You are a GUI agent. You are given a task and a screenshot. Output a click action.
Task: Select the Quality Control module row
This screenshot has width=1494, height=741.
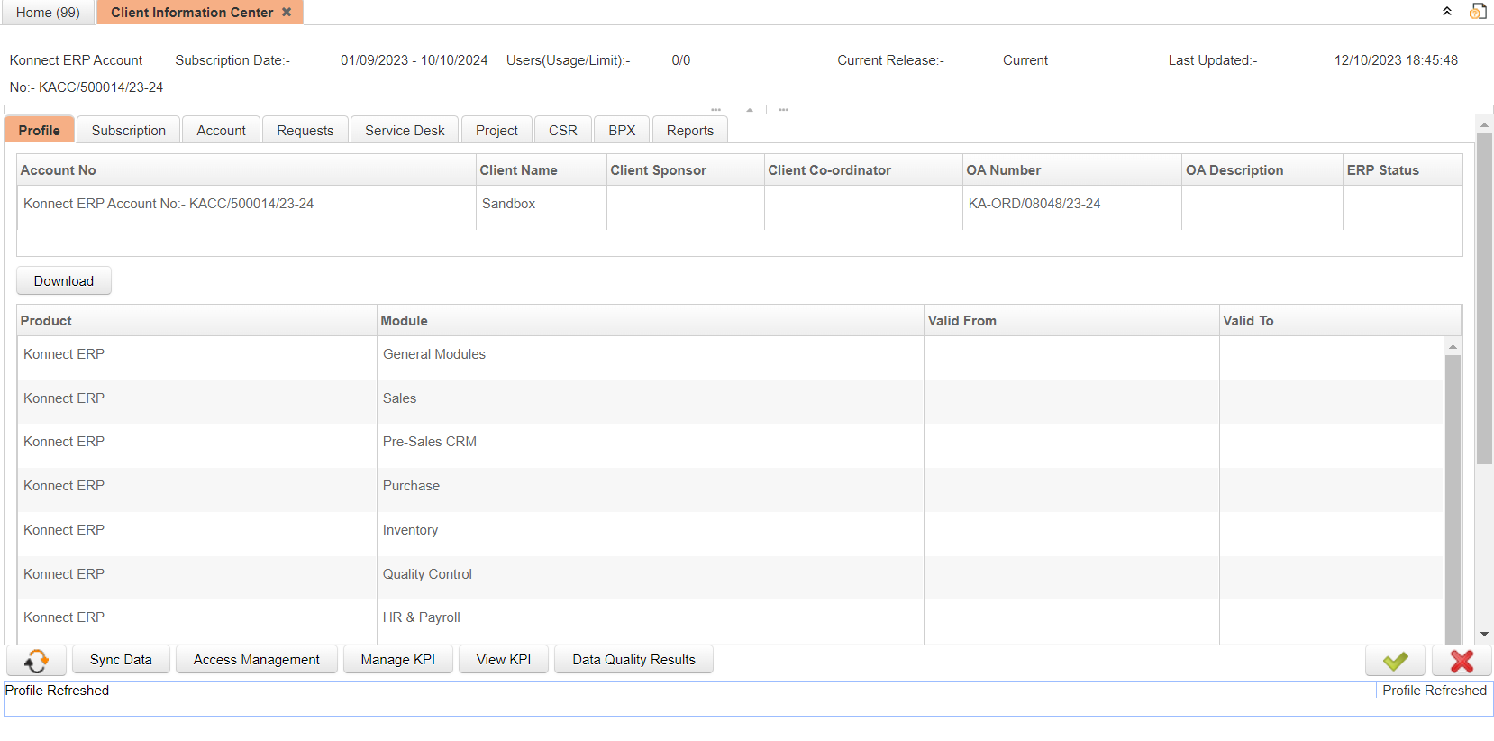click(x=427, y=574)
